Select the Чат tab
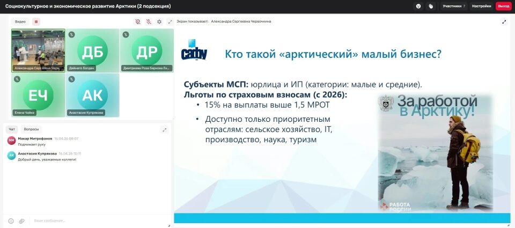Image resolution: width=515 pixels, height=228 pixels. (12, 129)
